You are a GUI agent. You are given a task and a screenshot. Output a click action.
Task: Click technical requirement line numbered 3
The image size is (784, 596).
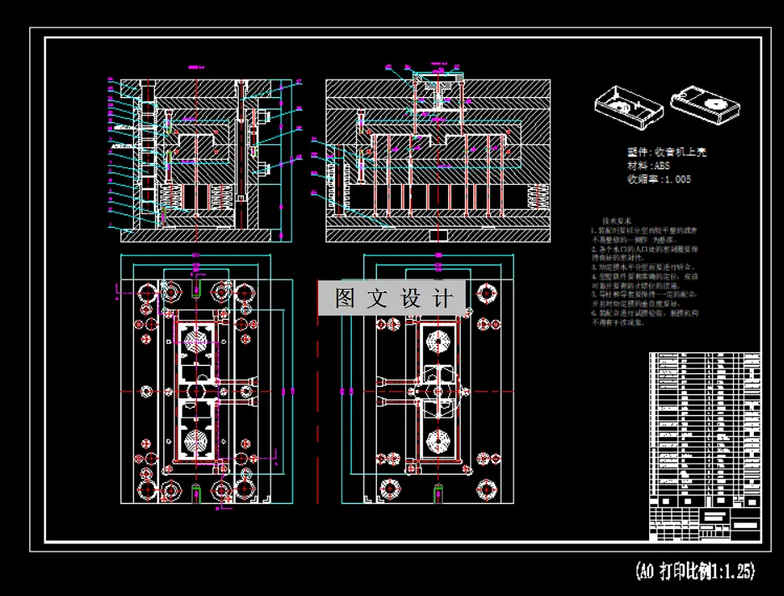(x=643, y=267)
